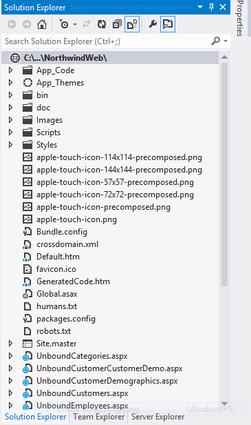The width and height of the screenshot is (251, 425).
Task: Open Pending Changes Filter clock icon
Action: click(64, 24)
